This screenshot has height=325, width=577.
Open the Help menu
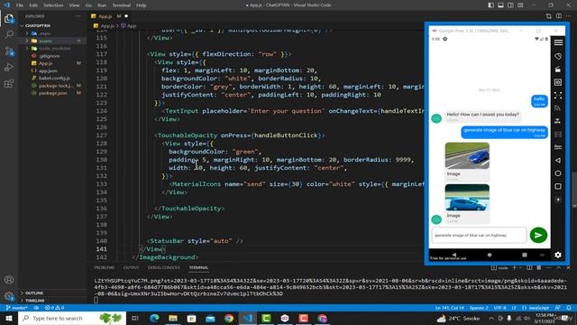142,5
